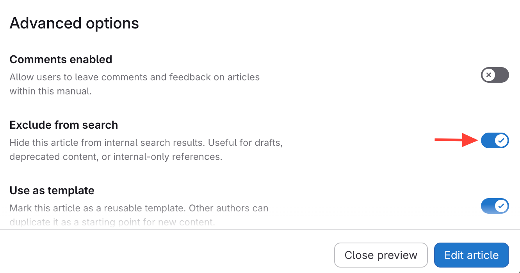Enable the Comments enabled toggle
Screen dimensions: 520x273
pos(495,75)
